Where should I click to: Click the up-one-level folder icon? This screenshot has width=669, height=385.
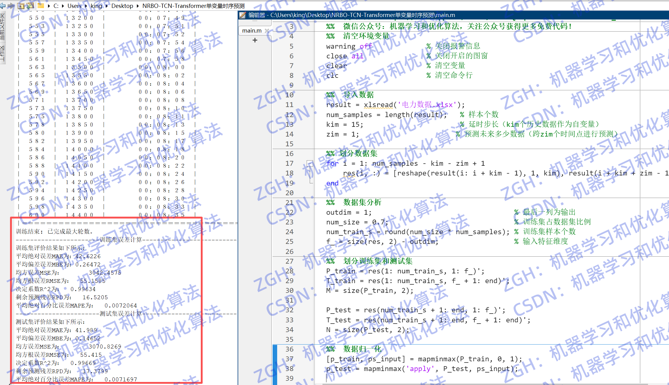[x=21, y=5]
